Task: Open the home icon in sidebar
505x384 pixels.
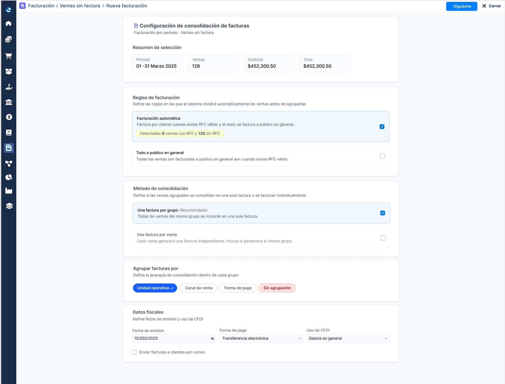Action: (x=9, y=24)
